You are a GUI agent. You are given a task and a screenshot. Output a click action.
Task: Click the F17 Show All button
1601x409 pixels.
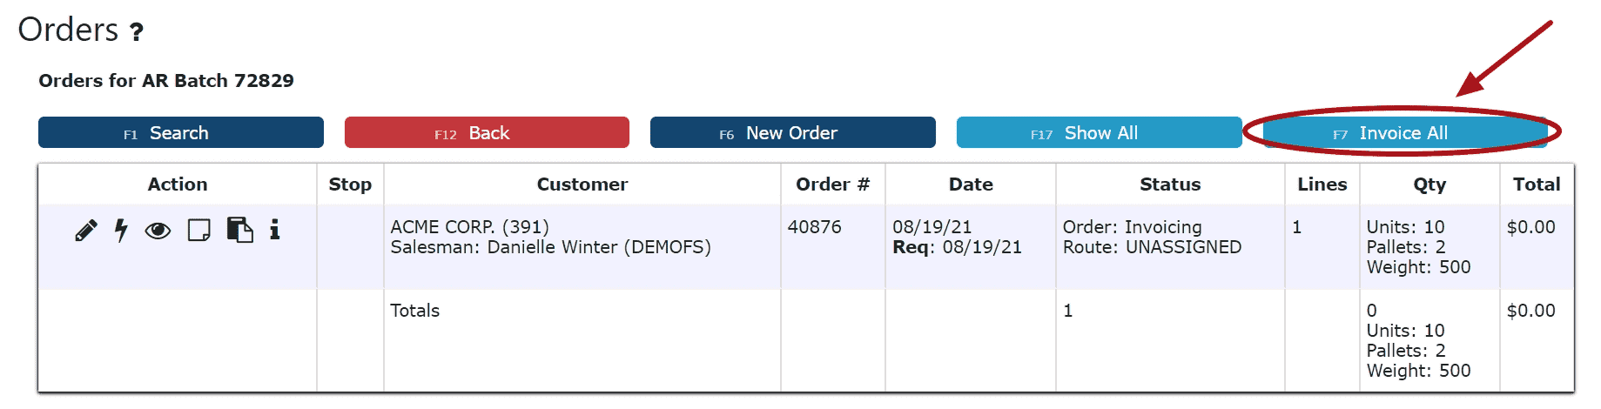[x=1100, y=132]
